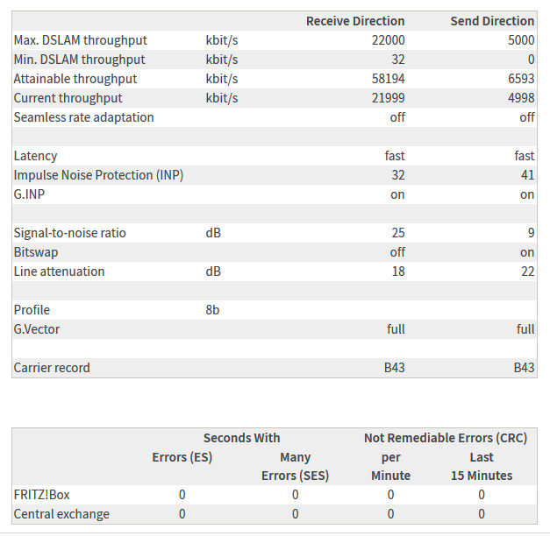Select the "G.Vector" row label

click(37, 329)
